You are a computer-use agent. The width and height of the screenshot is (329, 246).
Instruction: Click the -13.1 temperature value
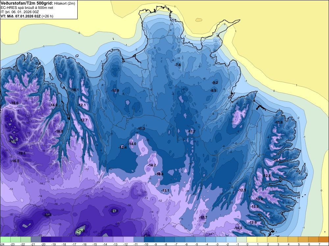click(165, 190)
